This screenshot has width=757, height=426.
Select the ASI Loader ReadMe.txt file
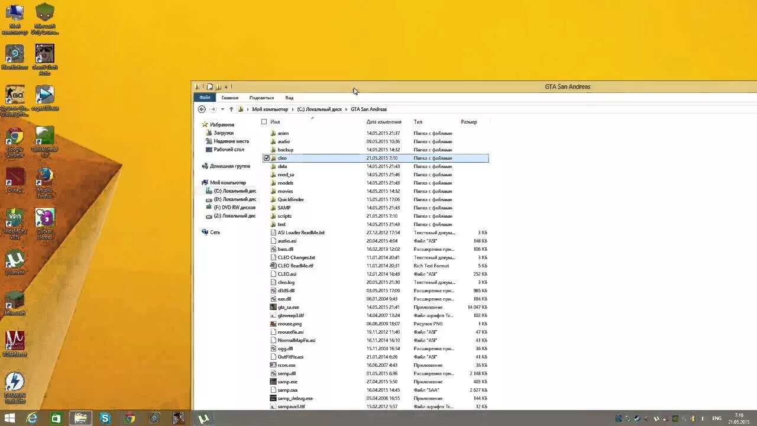(x=301, y=233)
